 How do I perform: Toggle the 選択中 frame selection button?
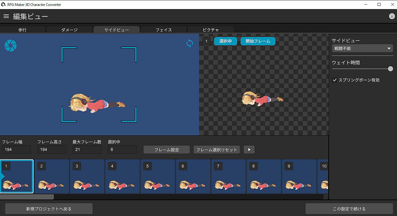pyautogui.click(x=225, y=41)
